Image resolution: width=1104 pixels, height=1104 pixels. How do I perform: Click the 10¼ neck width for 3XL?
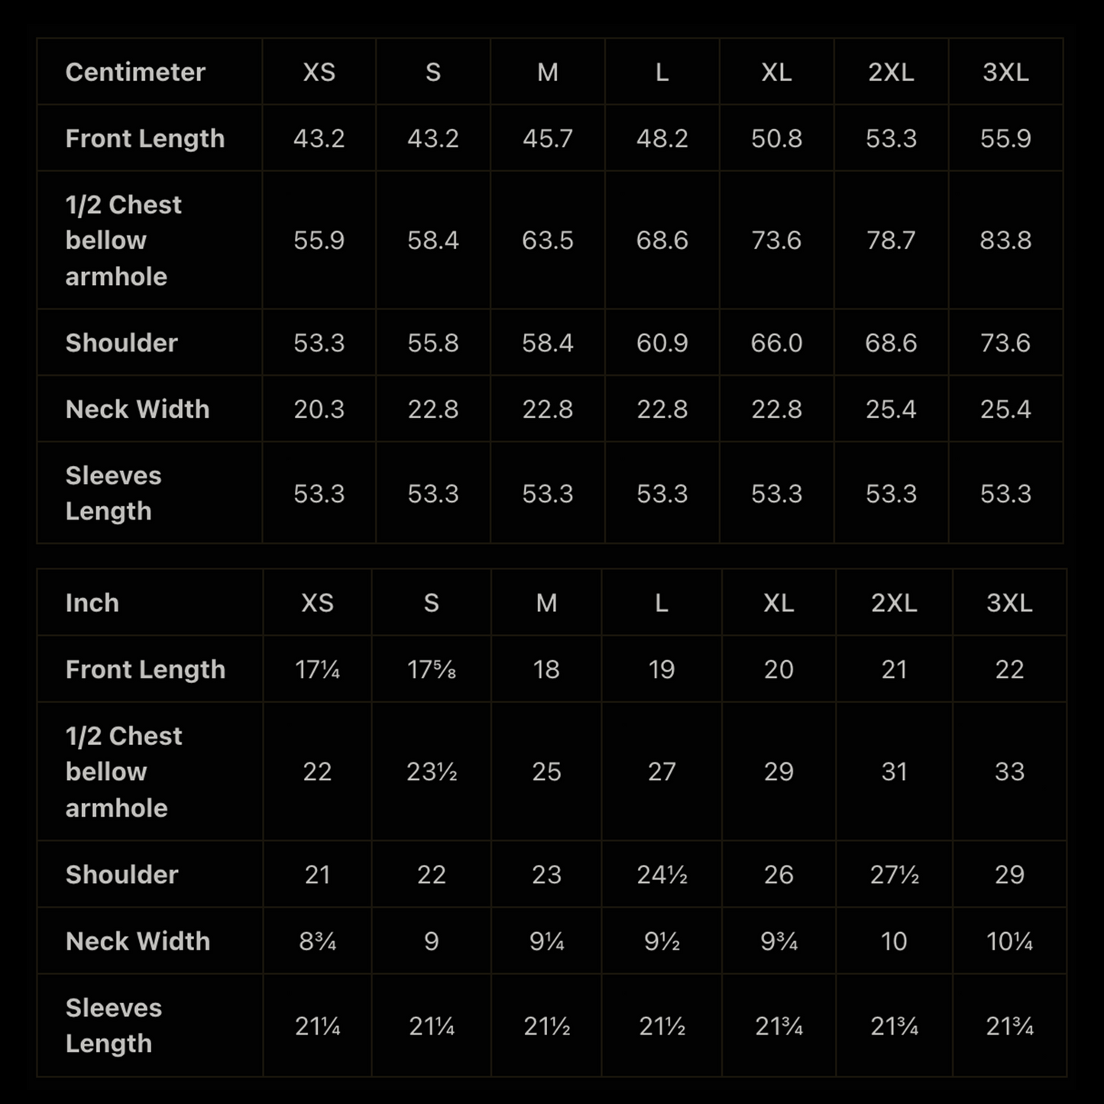click(1008, 941)
